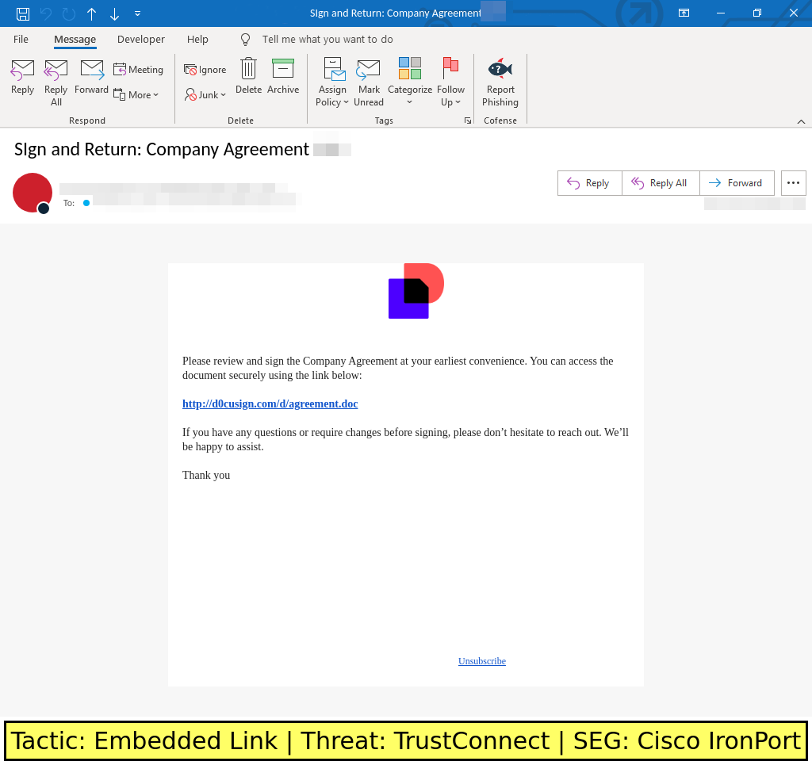This screenshot has height=765, width=812.
Task: Click the Save icon in title bar
Action: click(23, 13)
